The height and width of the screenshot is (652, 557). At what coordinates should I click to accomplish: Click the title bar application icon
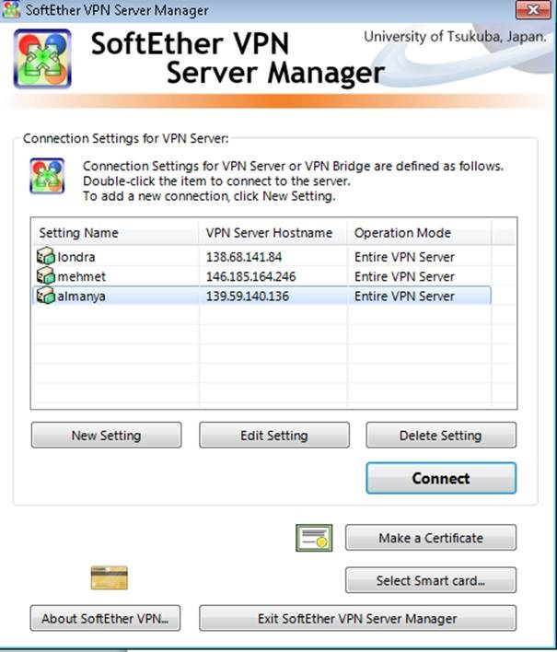(11, 9)
